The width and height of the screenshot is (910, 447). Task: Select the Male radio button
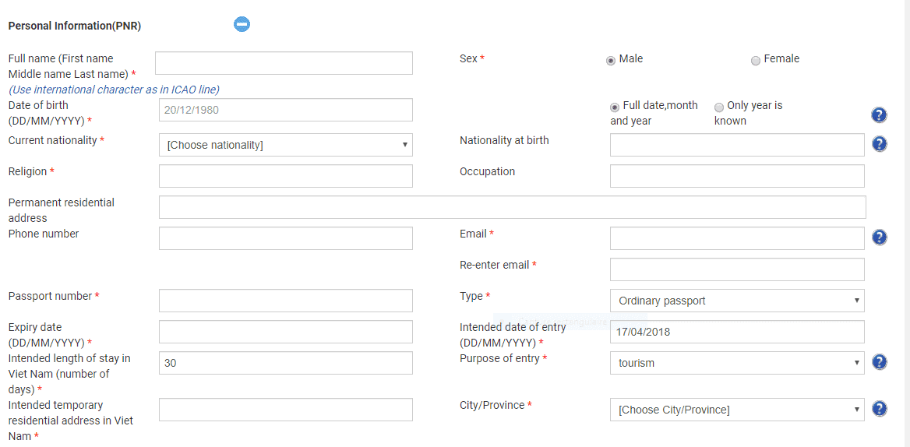point(611,60)
